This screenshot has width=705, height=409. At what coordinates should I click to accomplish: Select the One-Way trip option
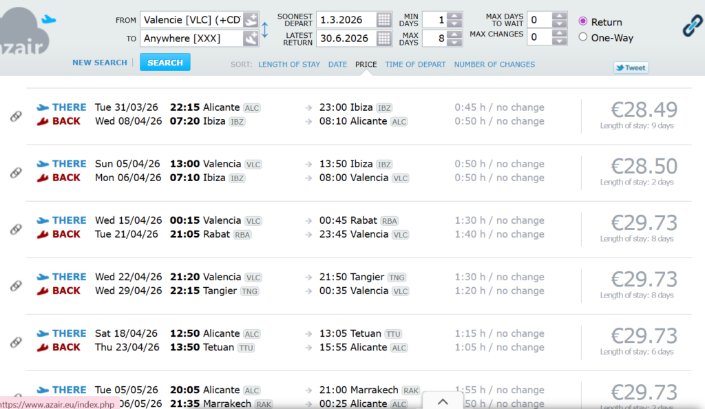583,37
